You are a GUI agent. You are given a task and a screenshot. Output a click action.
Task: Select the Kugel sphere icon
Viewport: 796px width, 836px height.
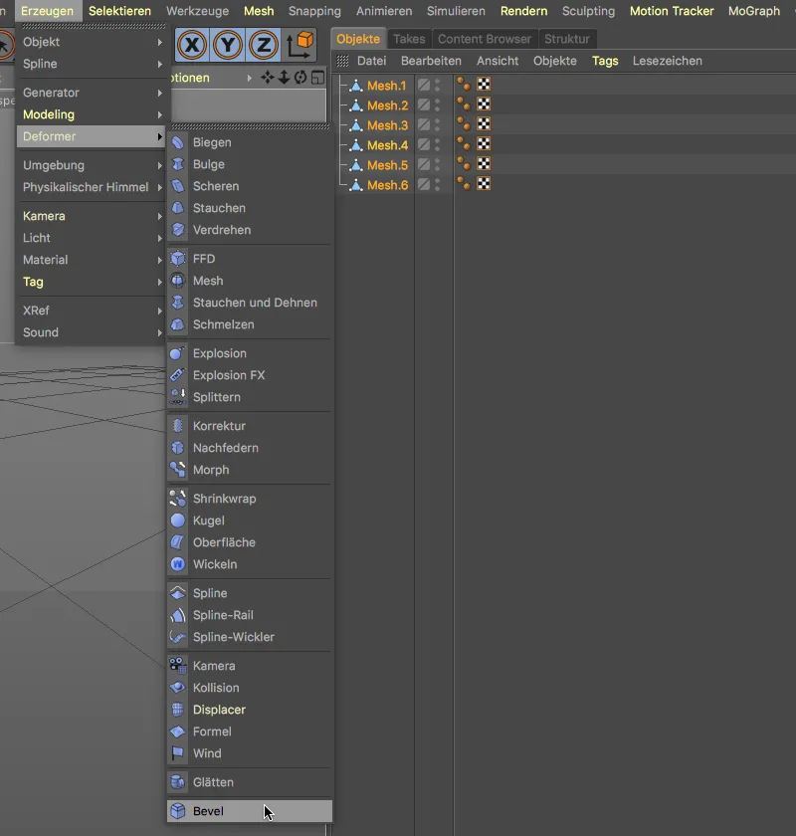click(x=177, y=520)
